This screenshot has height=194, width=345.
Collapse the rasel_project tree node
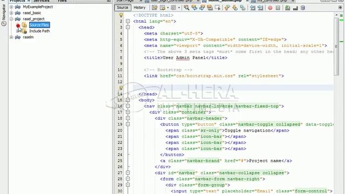[11, 19]
